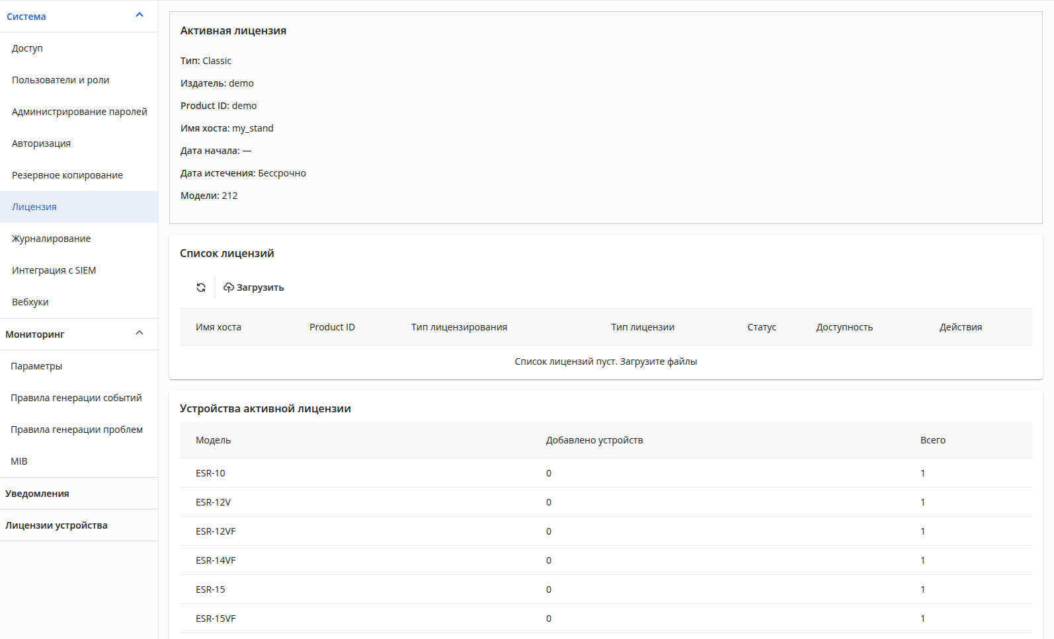
Task: Select the Авторизация menu item
Action: pos(79,143)
